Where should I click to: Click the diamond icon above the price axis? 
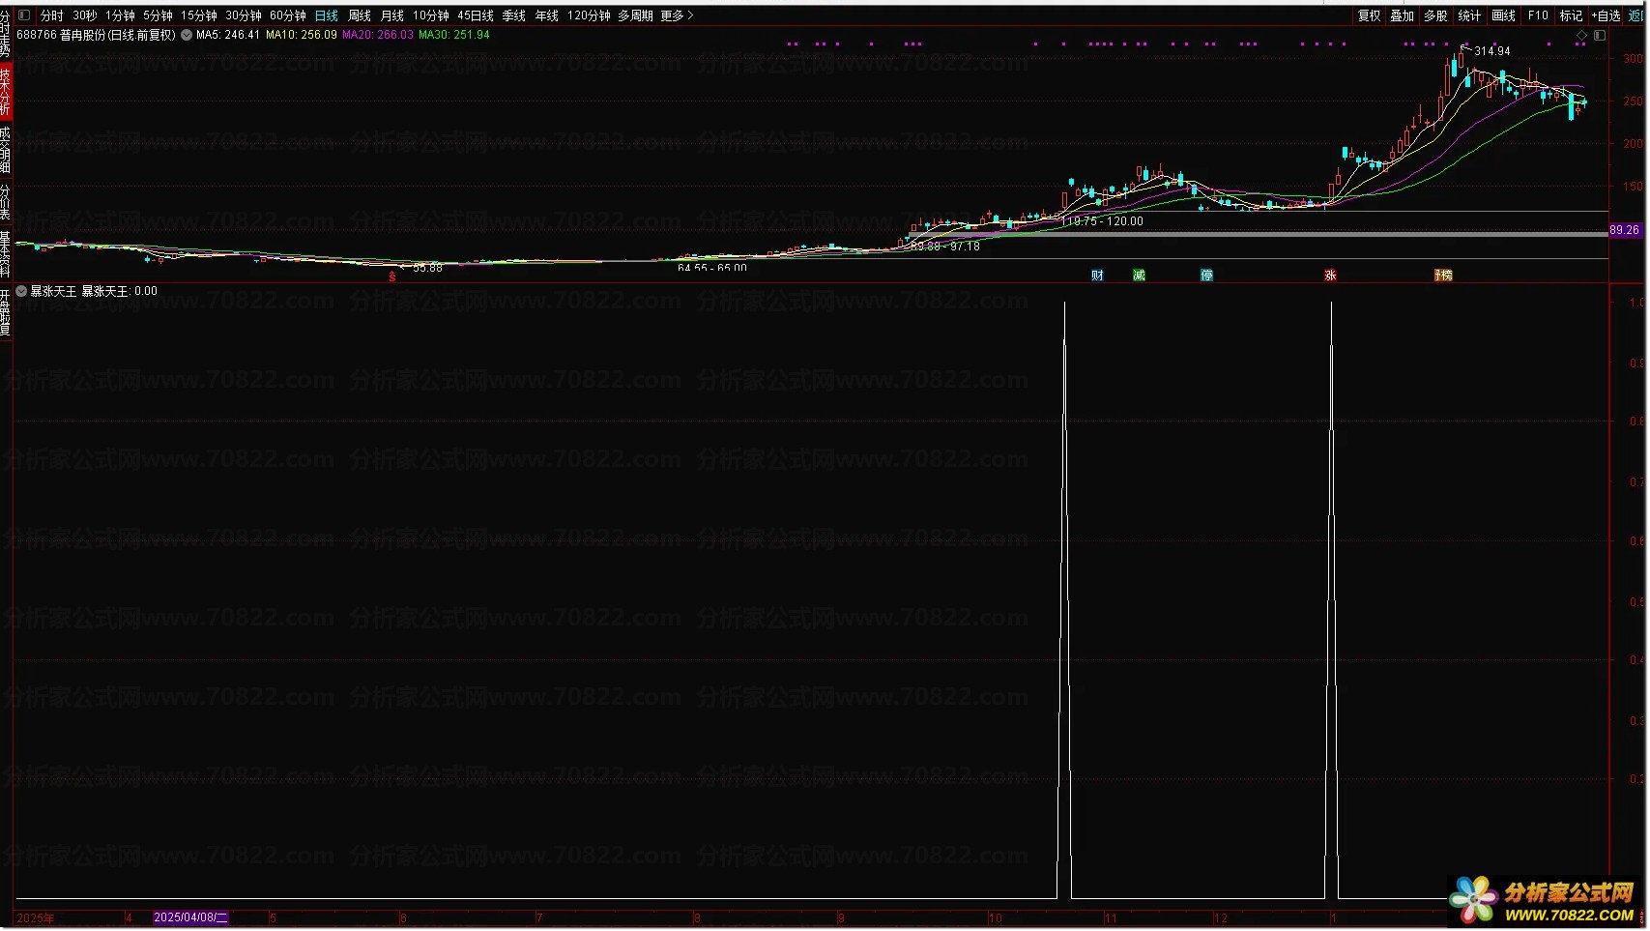tap(1582, 36)
